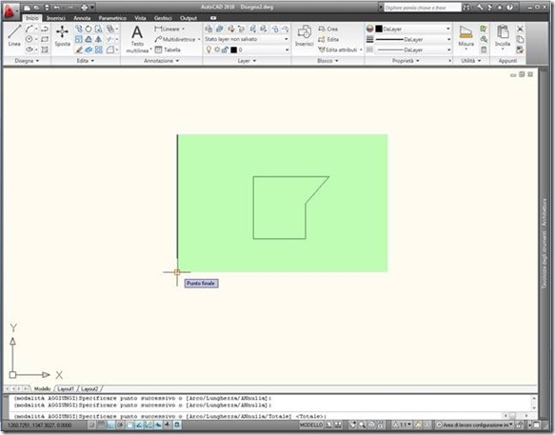Select the Linea drawing tool
Image resolution: width=555 pixels, height=435 pixels.
[14, 36]
